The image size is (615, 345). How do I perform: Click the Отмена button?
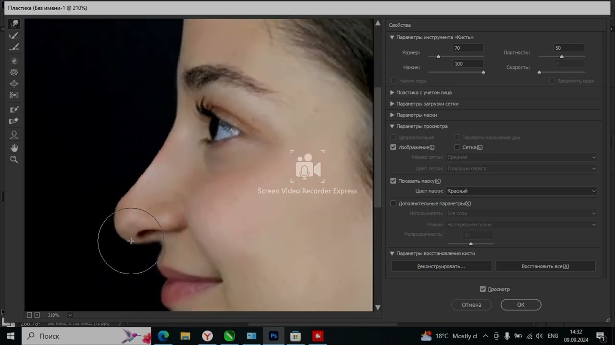click(471, 305)
